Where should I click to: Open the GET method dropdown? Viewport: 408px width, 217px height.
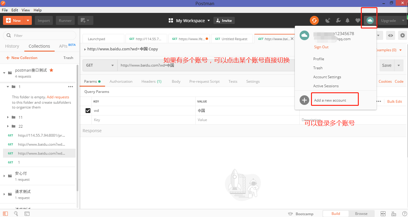[100, 65]
